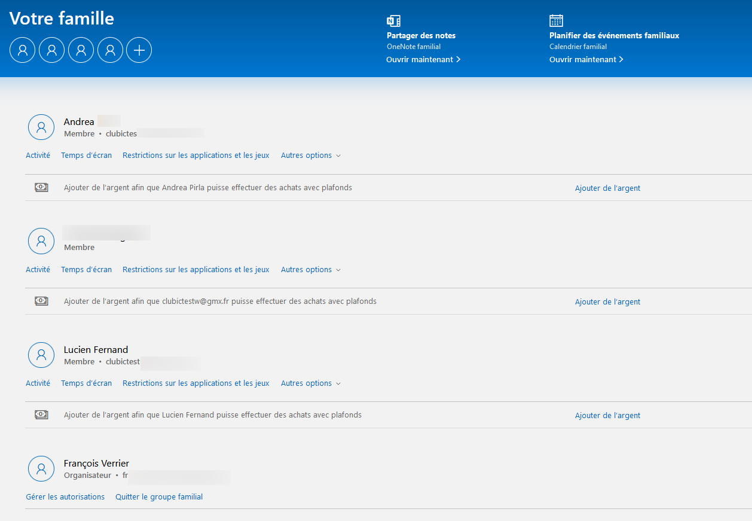Click the OneNote icon above Partager des notes

(x=393, y=21)
